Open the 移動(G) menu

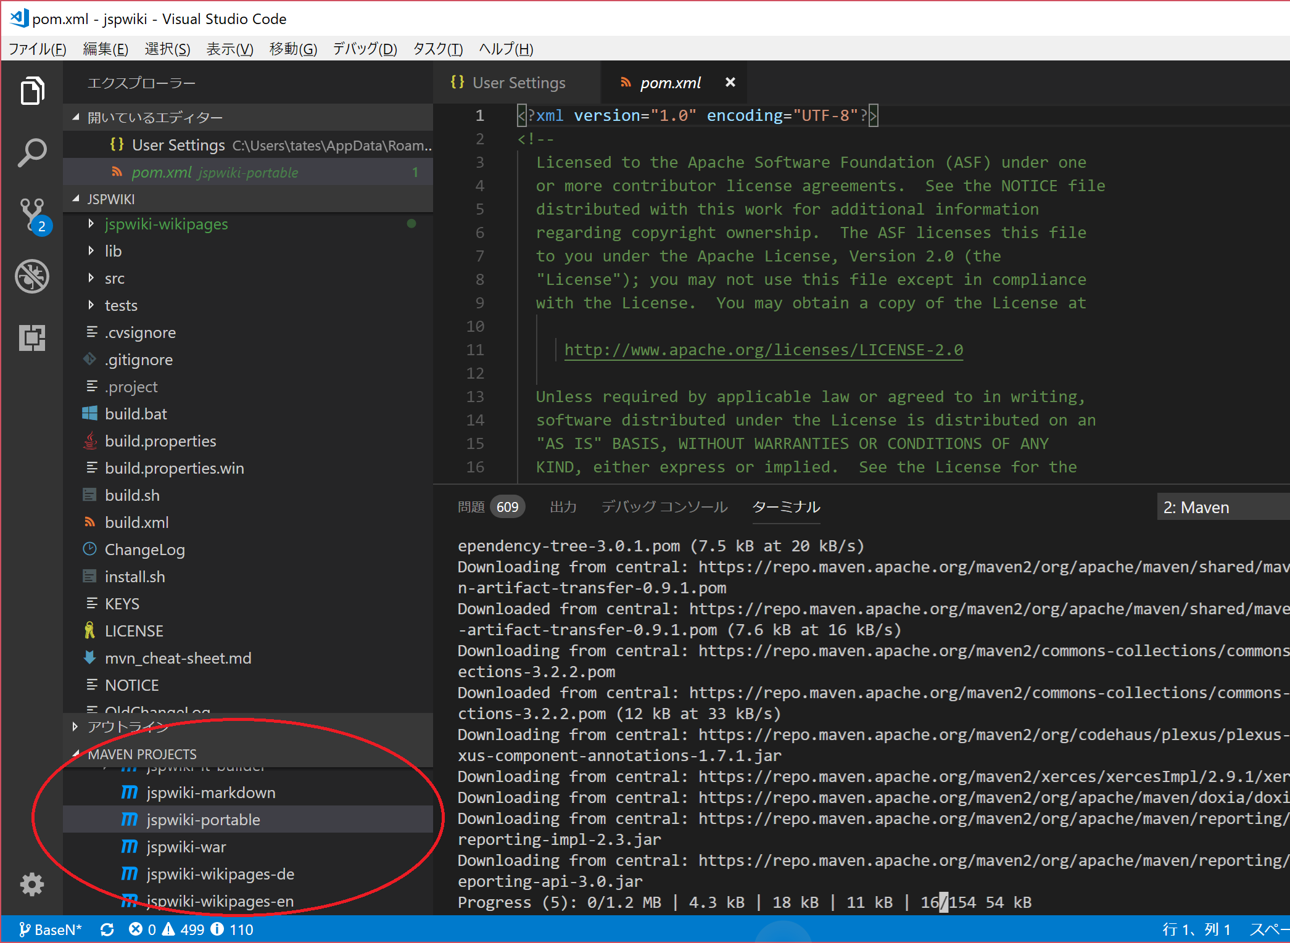pyautogui.click(x=293, y=49)
